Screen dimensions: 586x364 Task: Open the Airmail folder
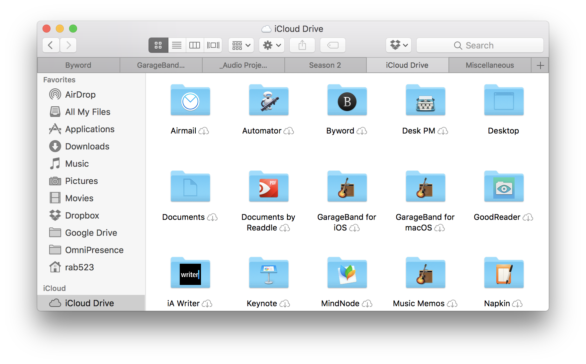[x=190, y=100]
